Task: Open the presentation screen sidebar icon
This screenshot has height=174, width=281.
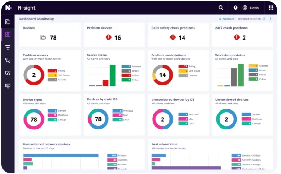Action: click(8, 86)
